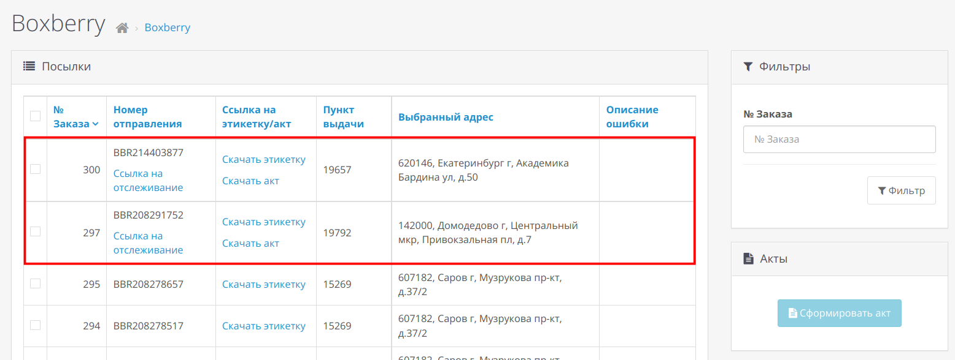Download label for order 294

pos(264,326)
